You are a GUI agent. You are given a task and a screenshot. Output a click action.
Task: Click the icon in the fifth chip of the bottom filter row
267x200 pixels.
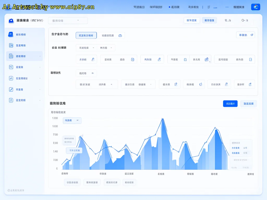[x=226, y=84]
